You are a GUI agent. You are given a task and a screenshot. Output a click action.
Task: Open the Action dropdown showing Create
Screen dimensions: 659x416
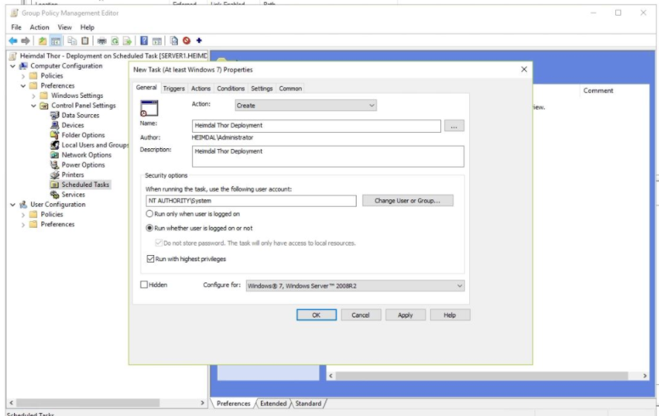coord(305,105)
